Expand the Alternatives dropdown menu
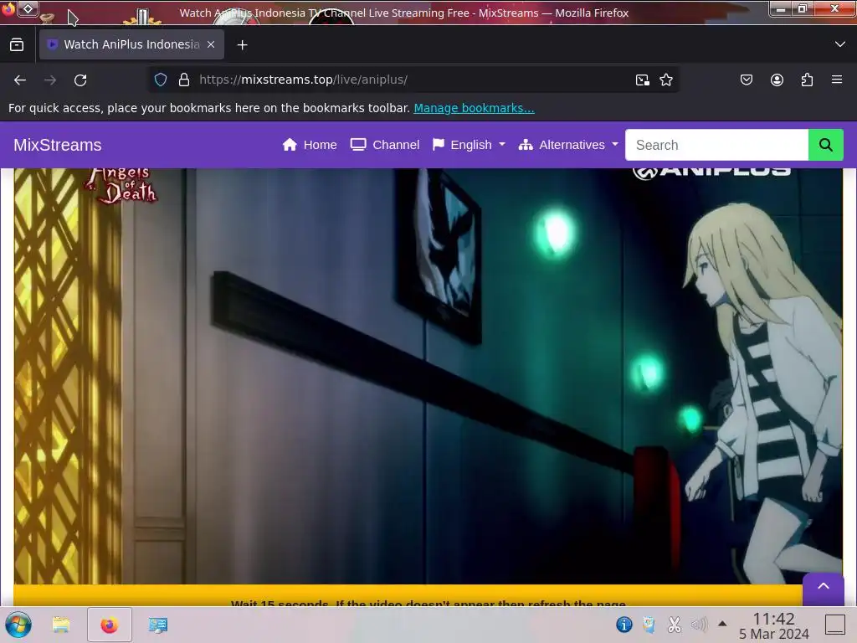This screenshot has width=857, height=643. (x=568, y=145)
